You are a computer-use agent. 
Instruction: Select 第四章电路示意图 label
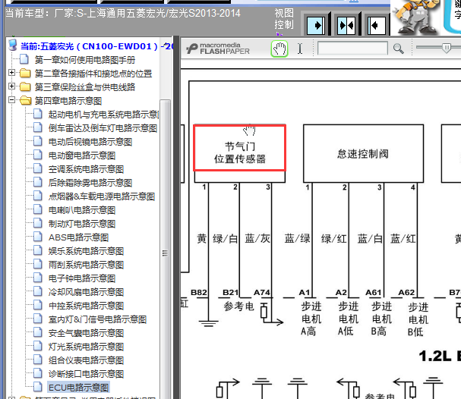click(68, 101)
